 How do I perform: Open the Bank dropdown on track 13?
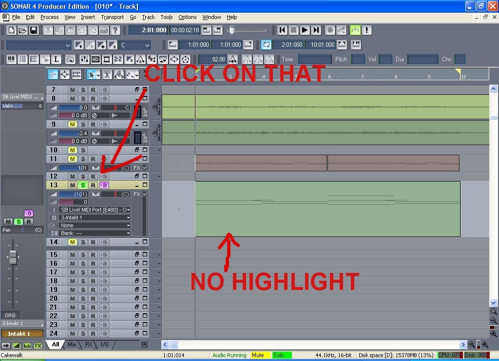tap(95, 233)
